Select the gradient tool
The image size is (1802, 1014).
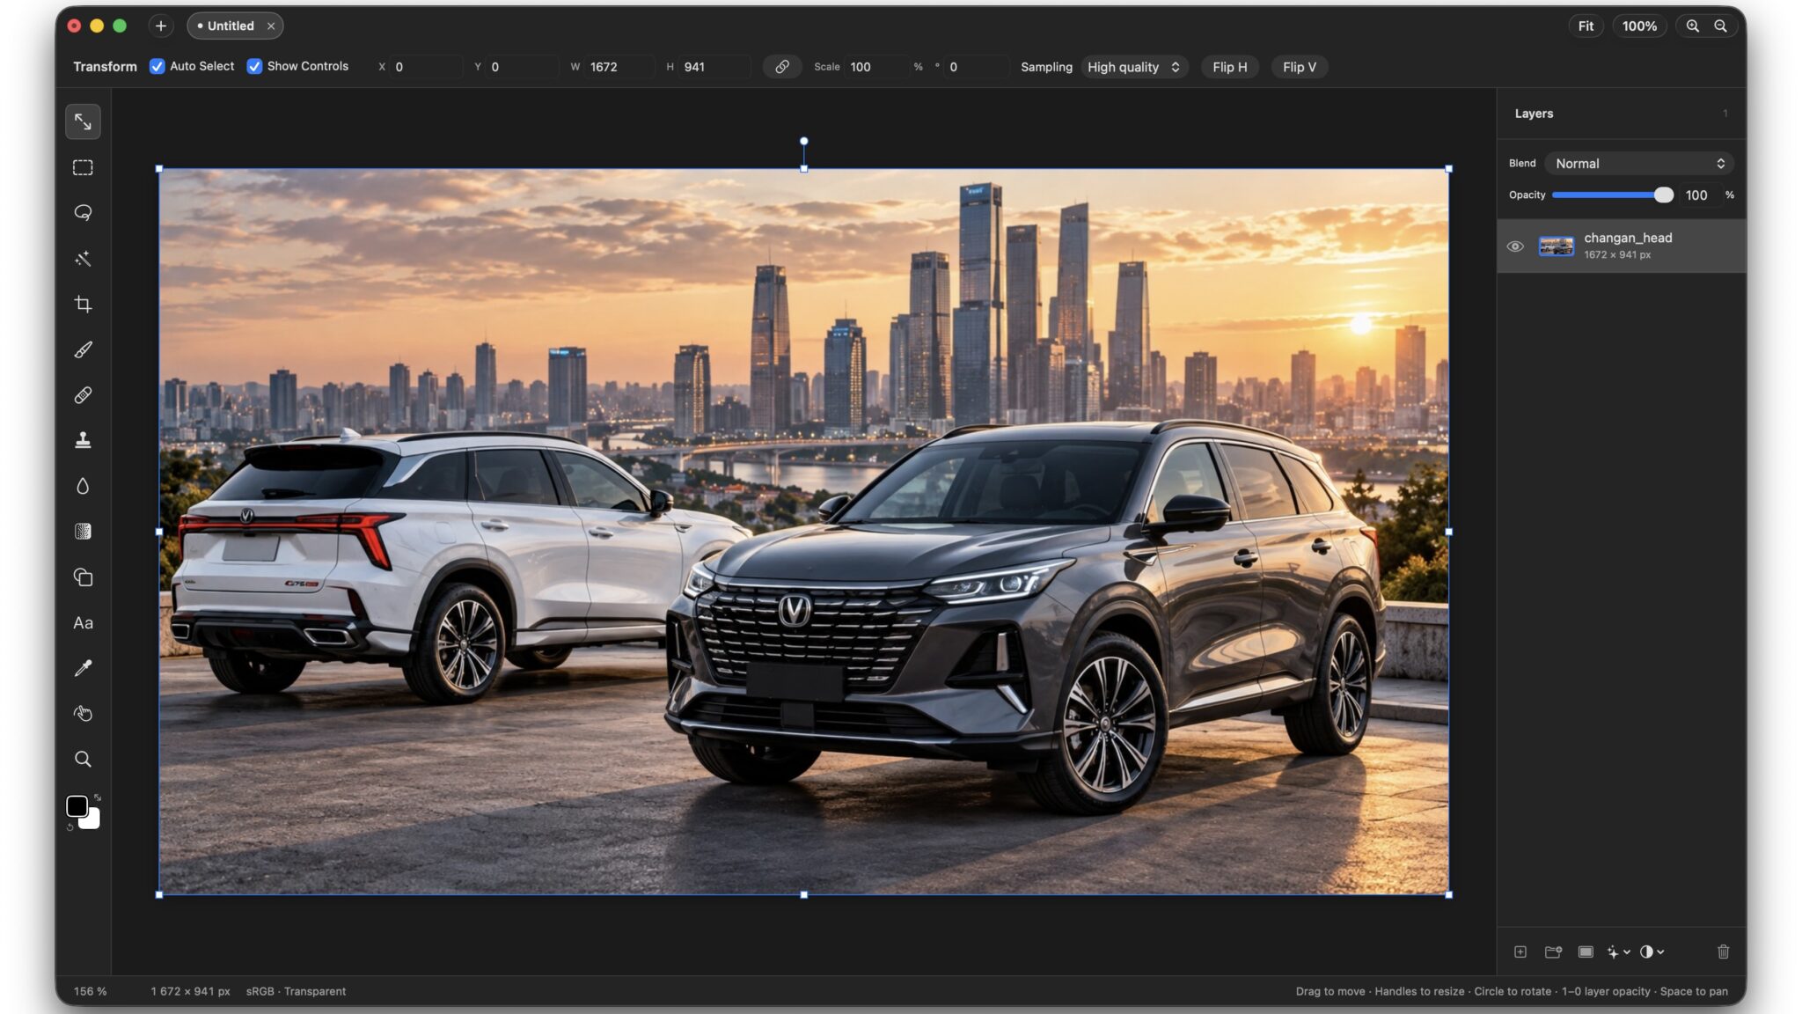coord(83,532)
